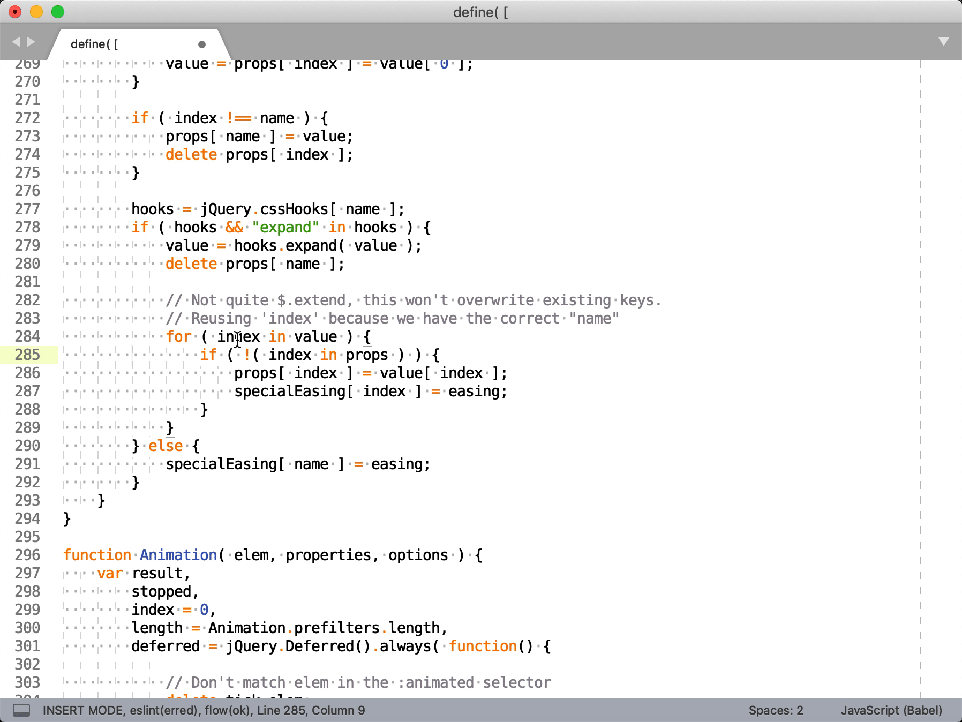962x722 pixels.
Task: Click 'always(' on line 301
Action: pyautogui.click(x=410, y=646)
